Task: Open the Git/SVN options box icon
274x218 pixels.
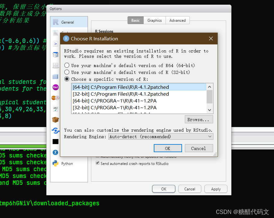Action: pyautogui.click(x=55, y=120)
